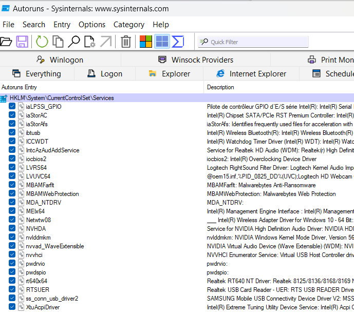This screenshot has height=316, width=354.
Task: Switch to the Logon tab
Action: (x=105, y=73)
